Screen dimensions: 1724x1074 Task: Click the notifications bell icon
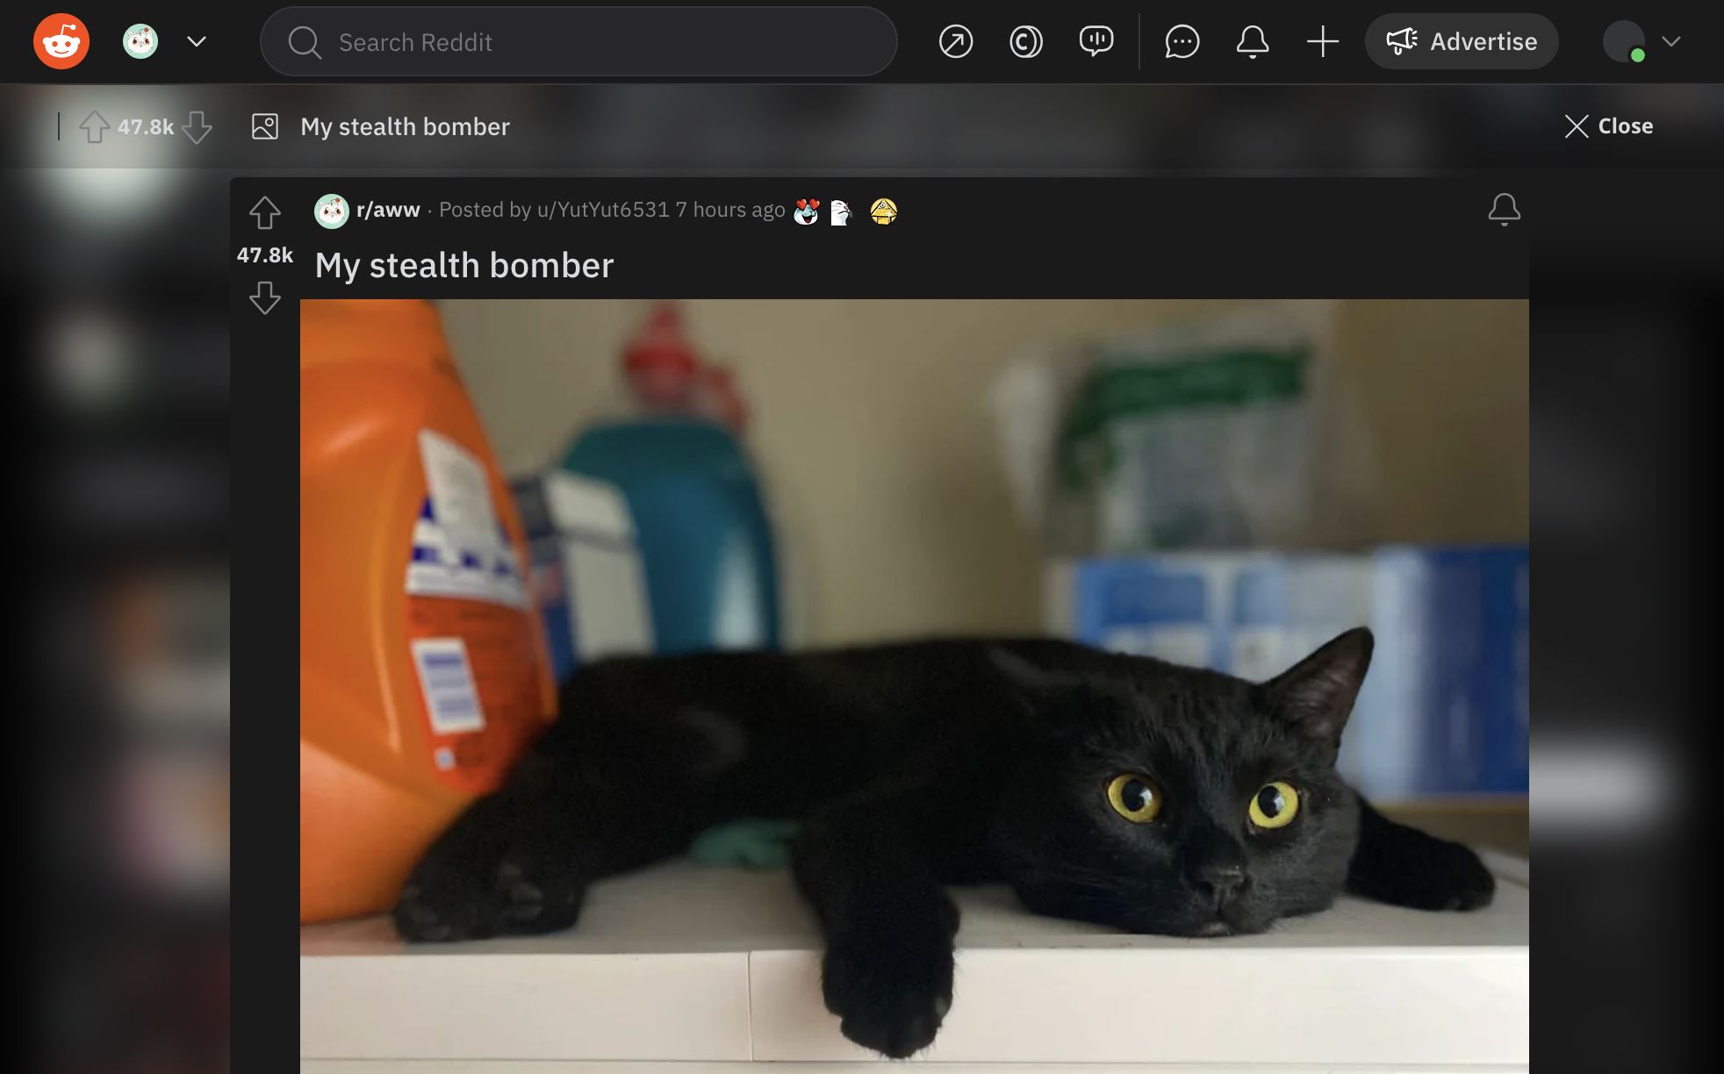(x=1251, y=41)
